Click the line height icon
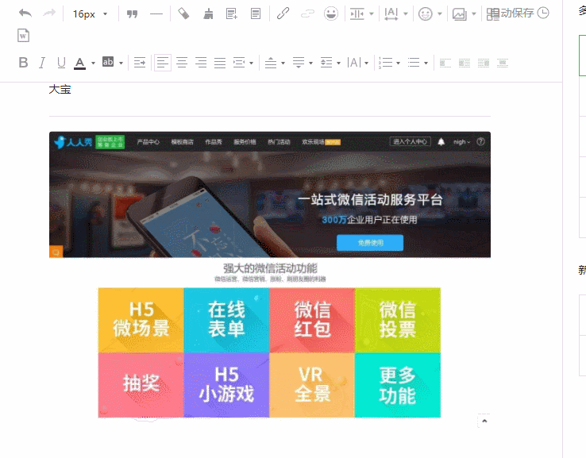 pos(326,63)
